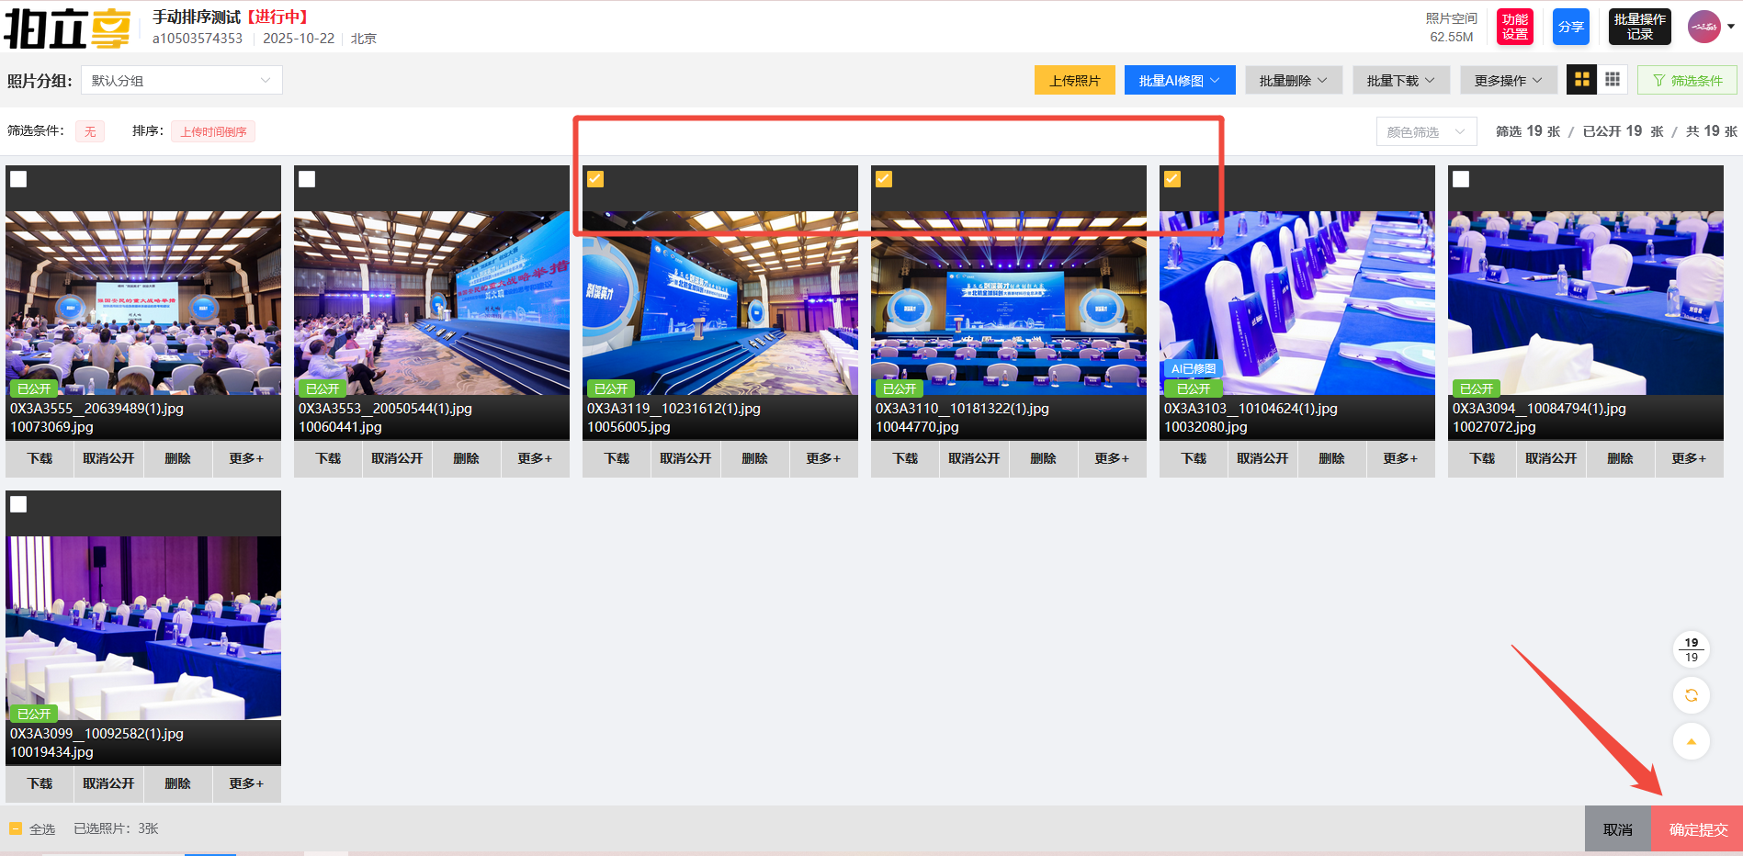Open 批量操作记录 black icon

pyautogui.click(x=1639, y=27)
